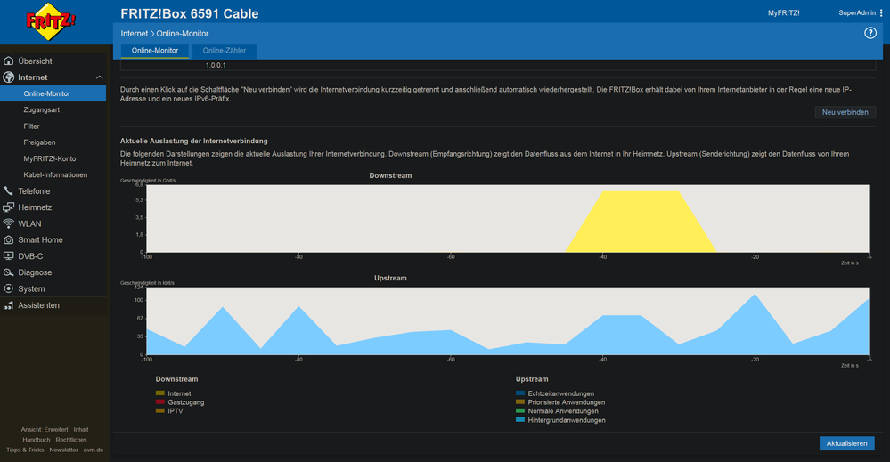Click the Tipps & Tricks footer link
Image resolution: width=890 pixels, height=462 pixels.
click(x=25, y=450)
